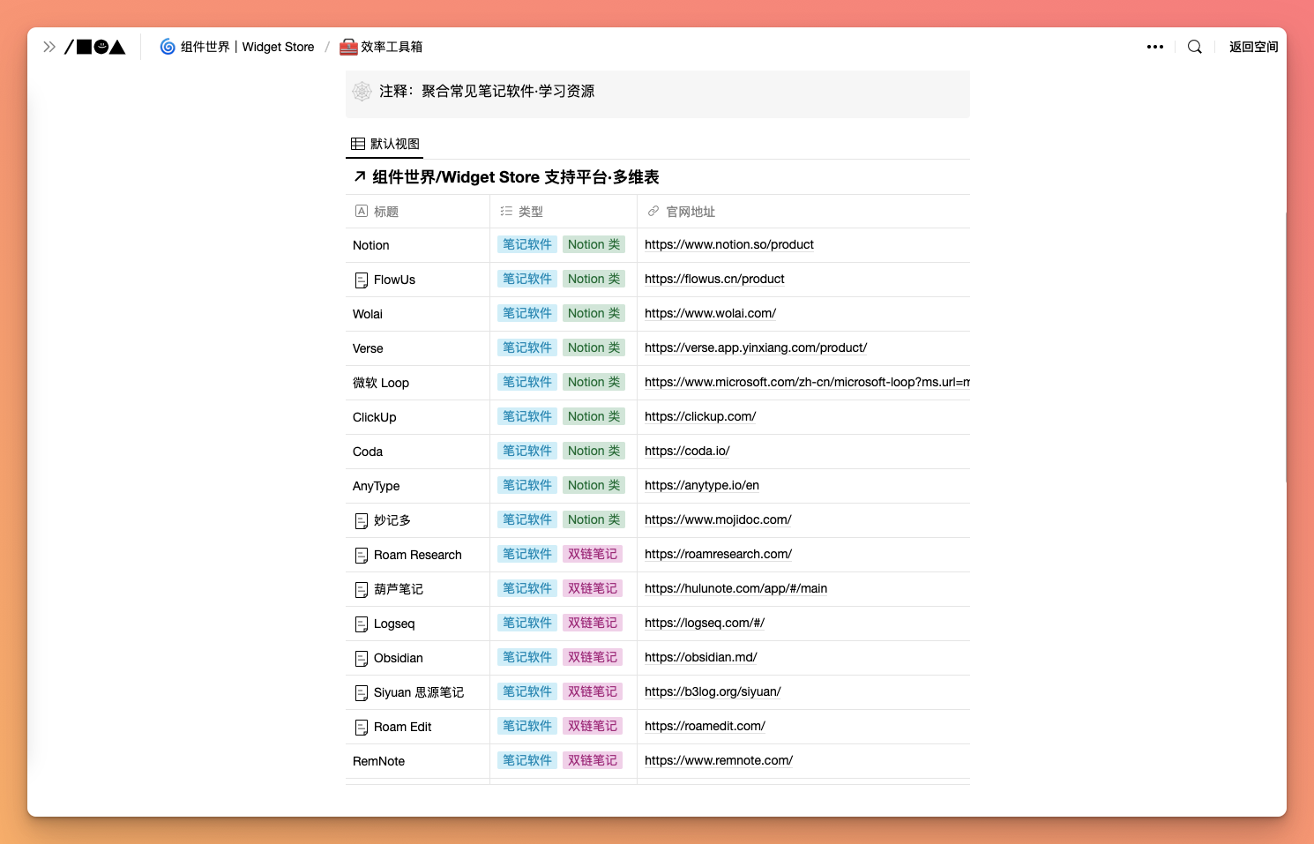Click the 返回空间 button
Screen dimensions: 1314x844
click(x=1253, y=46)
